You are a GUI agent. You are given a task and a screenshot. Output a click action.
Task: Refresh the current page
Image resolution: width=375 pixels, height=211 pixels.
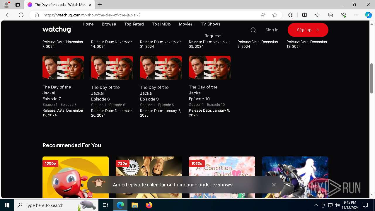click(21, 15)
